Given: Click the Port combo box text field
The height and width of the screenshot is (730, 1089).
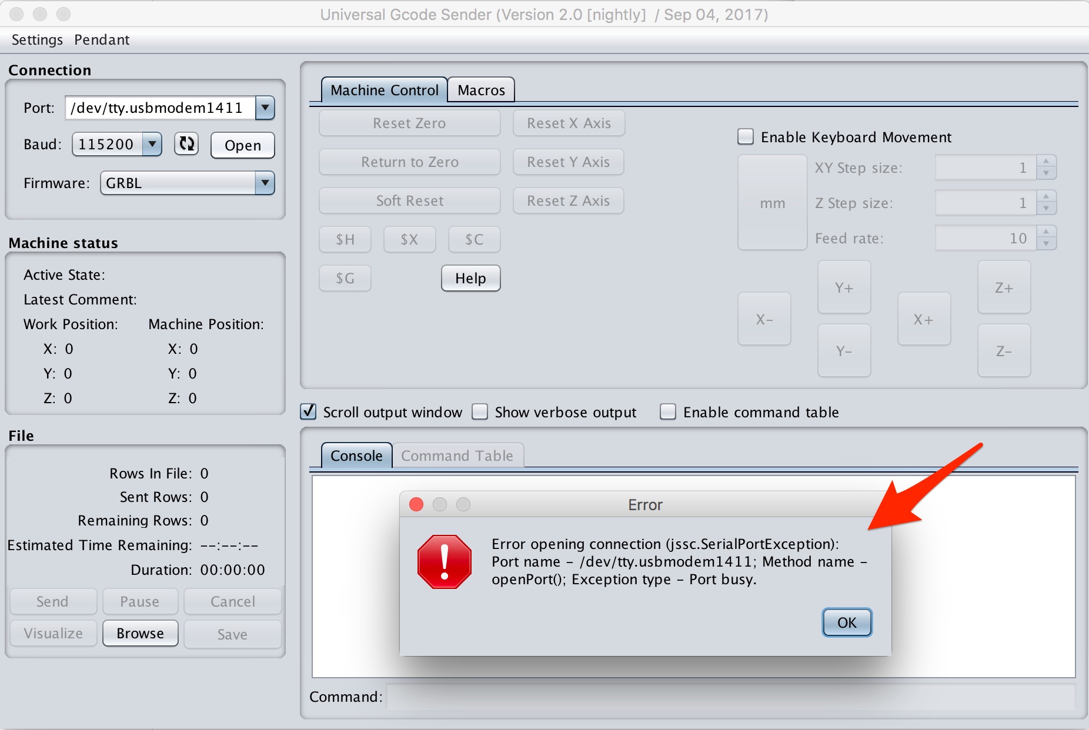Looking at the screenshot, I should click(x=160, y=108).
